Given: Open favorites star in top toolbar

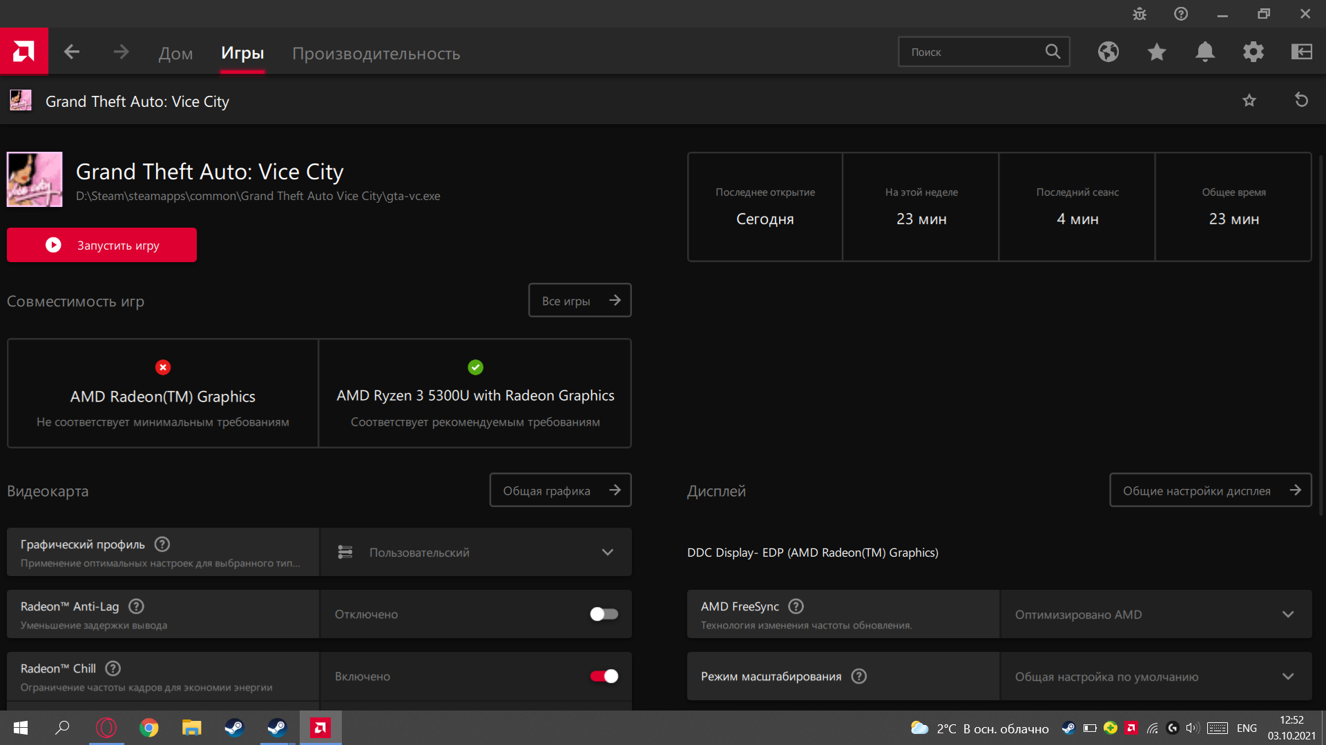Looking at the screenshot, I should pyautogui.click(x=1157, y=52).
